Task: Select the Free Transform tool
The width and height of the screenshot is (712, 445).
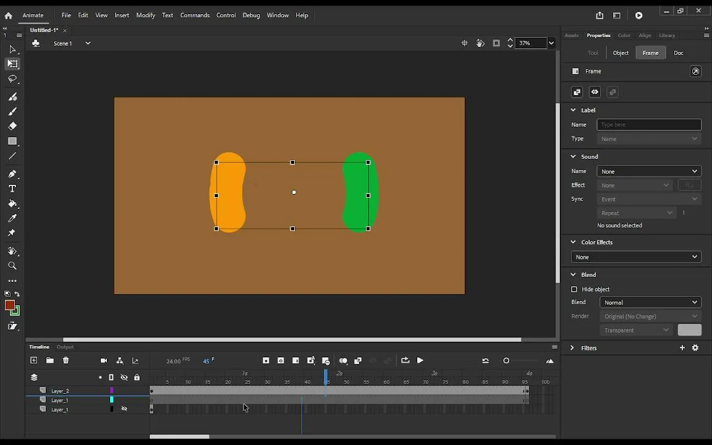Action: (x=12, y=64)
